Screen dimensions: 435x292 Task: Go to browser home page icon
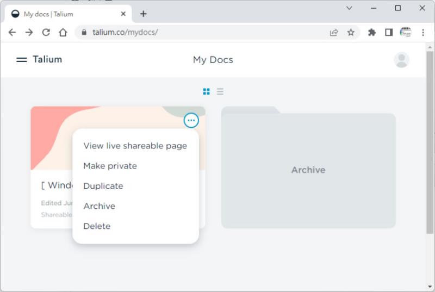[63, 33]
